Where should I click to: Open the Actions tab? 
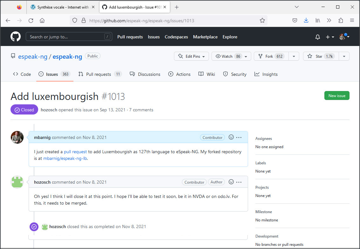coord(179,74)
